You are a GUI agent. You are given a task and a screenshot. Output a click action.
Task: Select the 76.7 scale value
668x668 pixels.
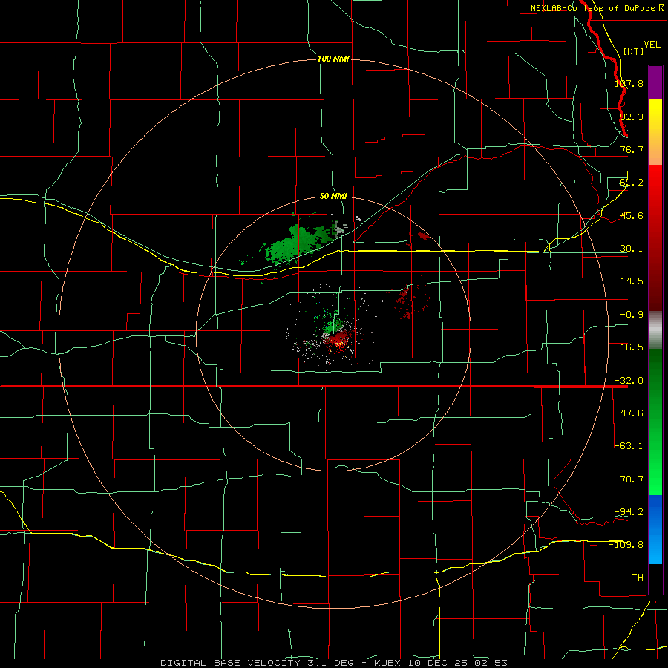click(x=632, y=149)
